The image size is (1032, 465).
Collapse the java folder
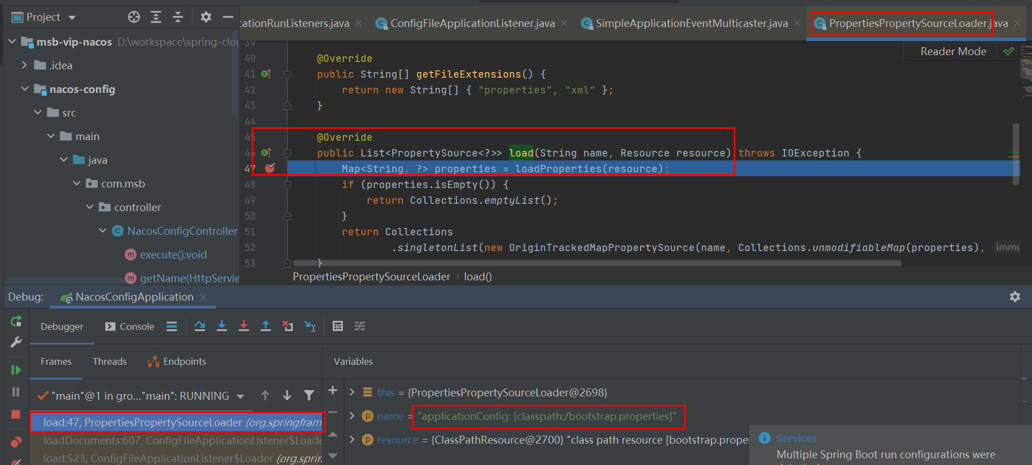click(x=64, y=160)
